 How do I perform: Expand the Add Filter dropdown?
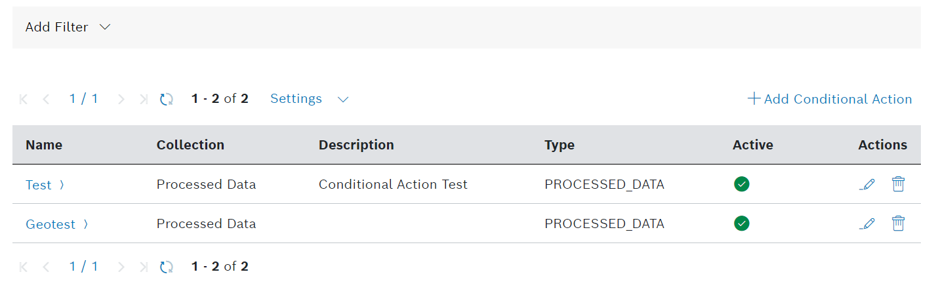68,28
